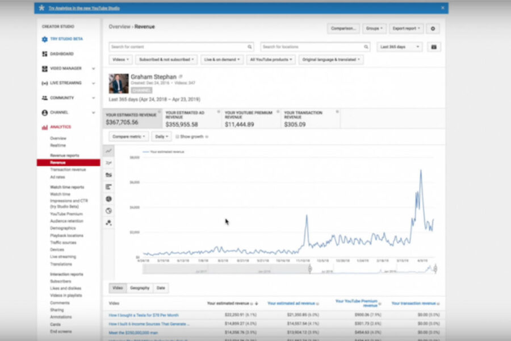This screenshot has width=511, height=341.
Task: Click the calendar icon beside the date range
Action: [x=434, y=47]
